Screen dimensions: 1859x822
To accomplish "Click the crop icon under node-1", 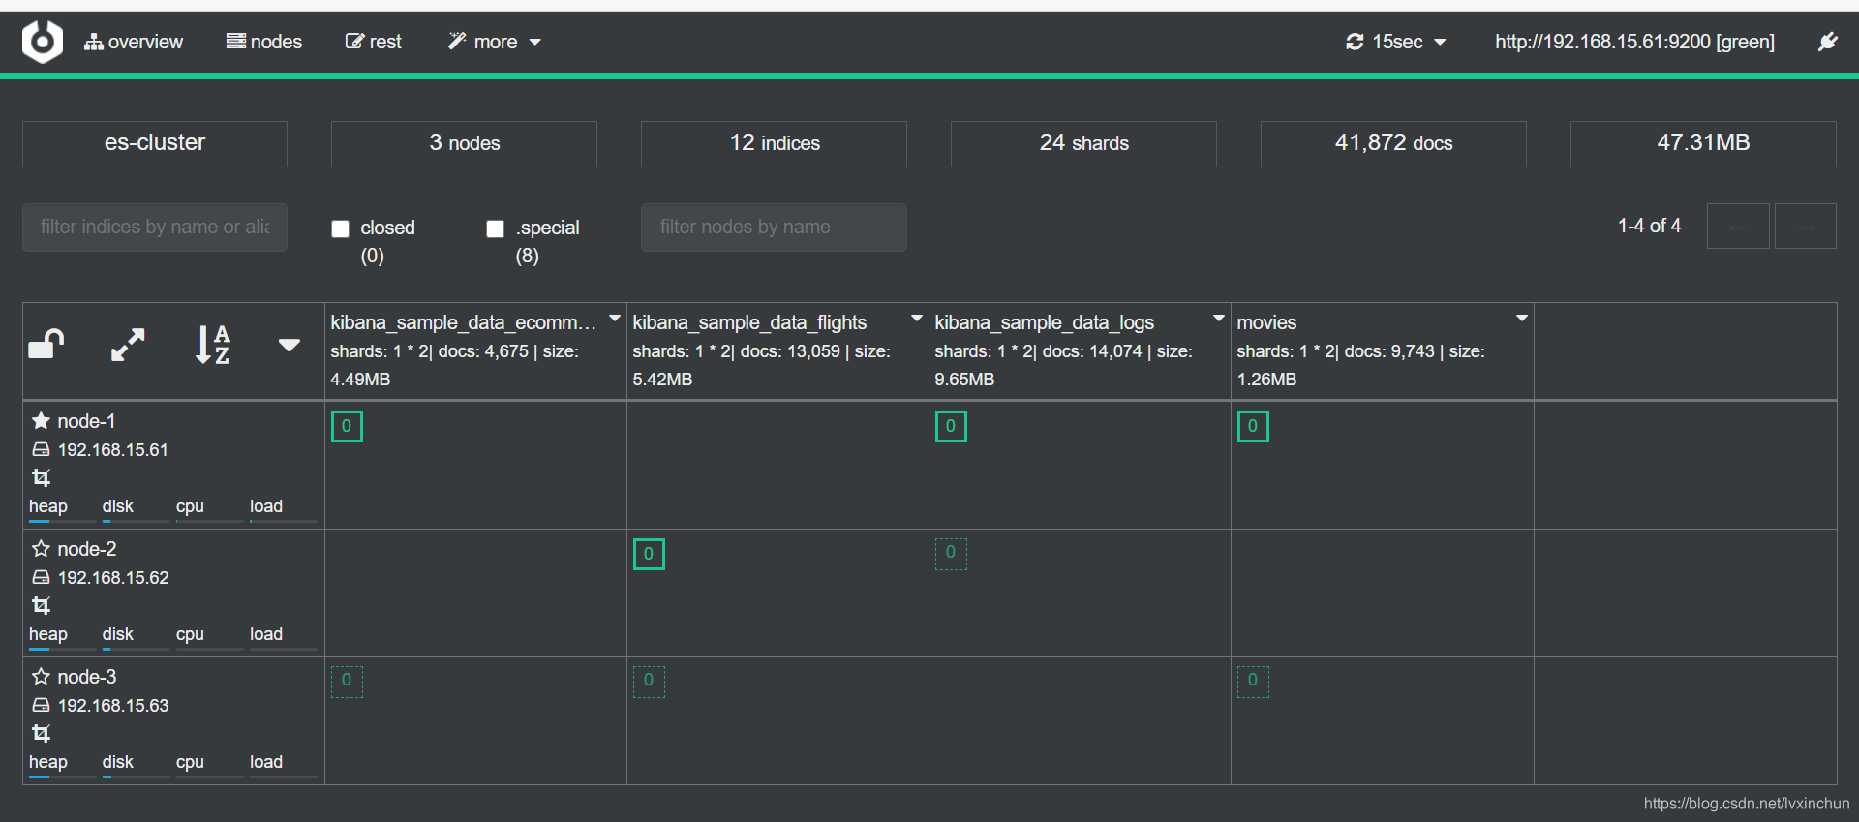I will pyautogui.click(x=41, y=477).
